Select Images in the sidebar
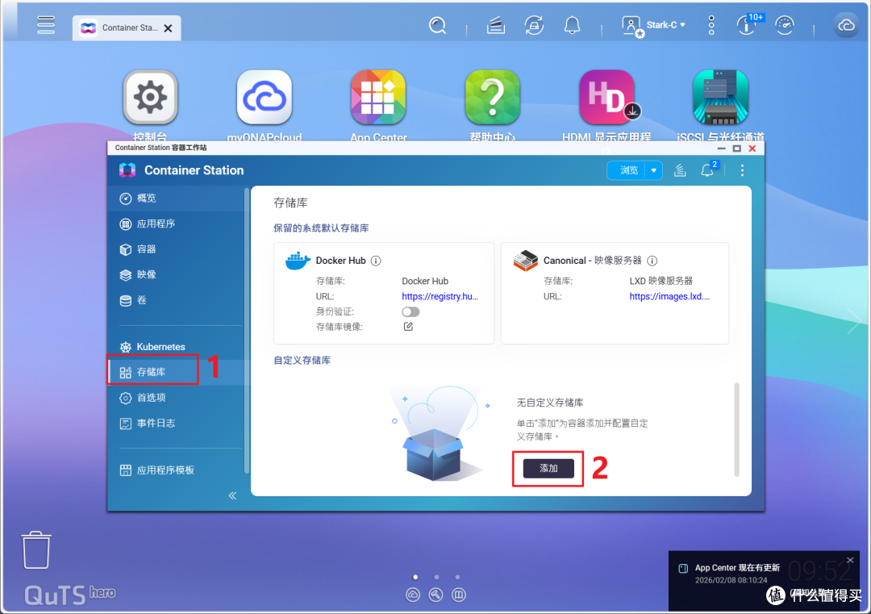 tap(176, 274)
